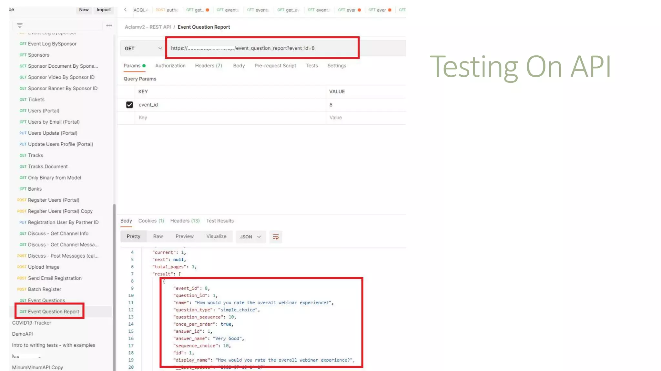The width and height of the screenshot is (661, 371).
Task: Open Event Questions request in sidebar
Action: click(46, 300)
